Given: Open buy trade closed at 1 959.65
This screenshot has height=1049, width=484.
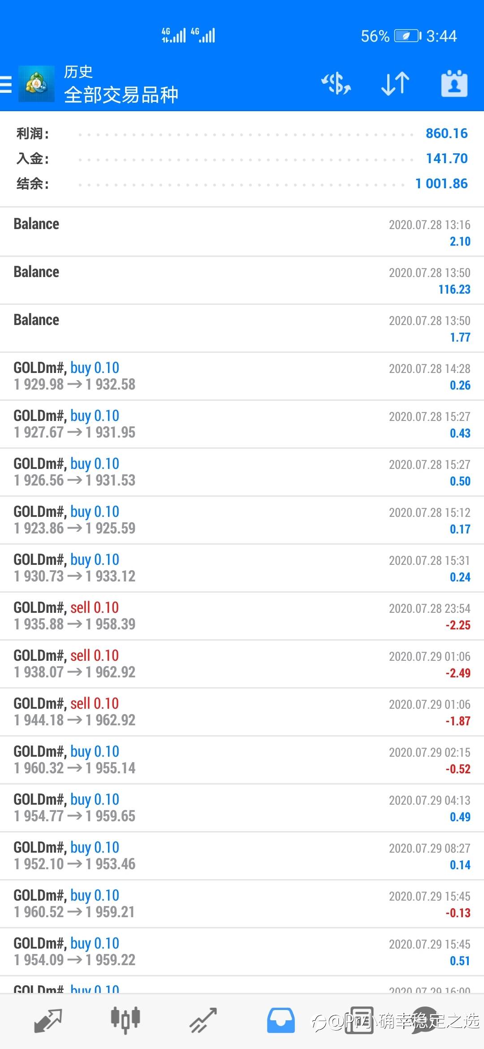Looking at the screenshot, I should pyautogui.click(x=242, y=808).
